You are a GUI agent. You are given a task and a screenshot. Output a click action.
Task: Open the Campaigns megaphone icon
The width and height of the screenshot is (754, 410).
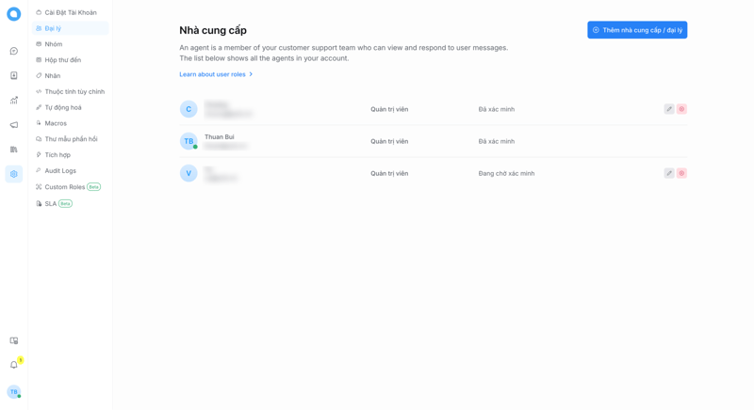13,124
